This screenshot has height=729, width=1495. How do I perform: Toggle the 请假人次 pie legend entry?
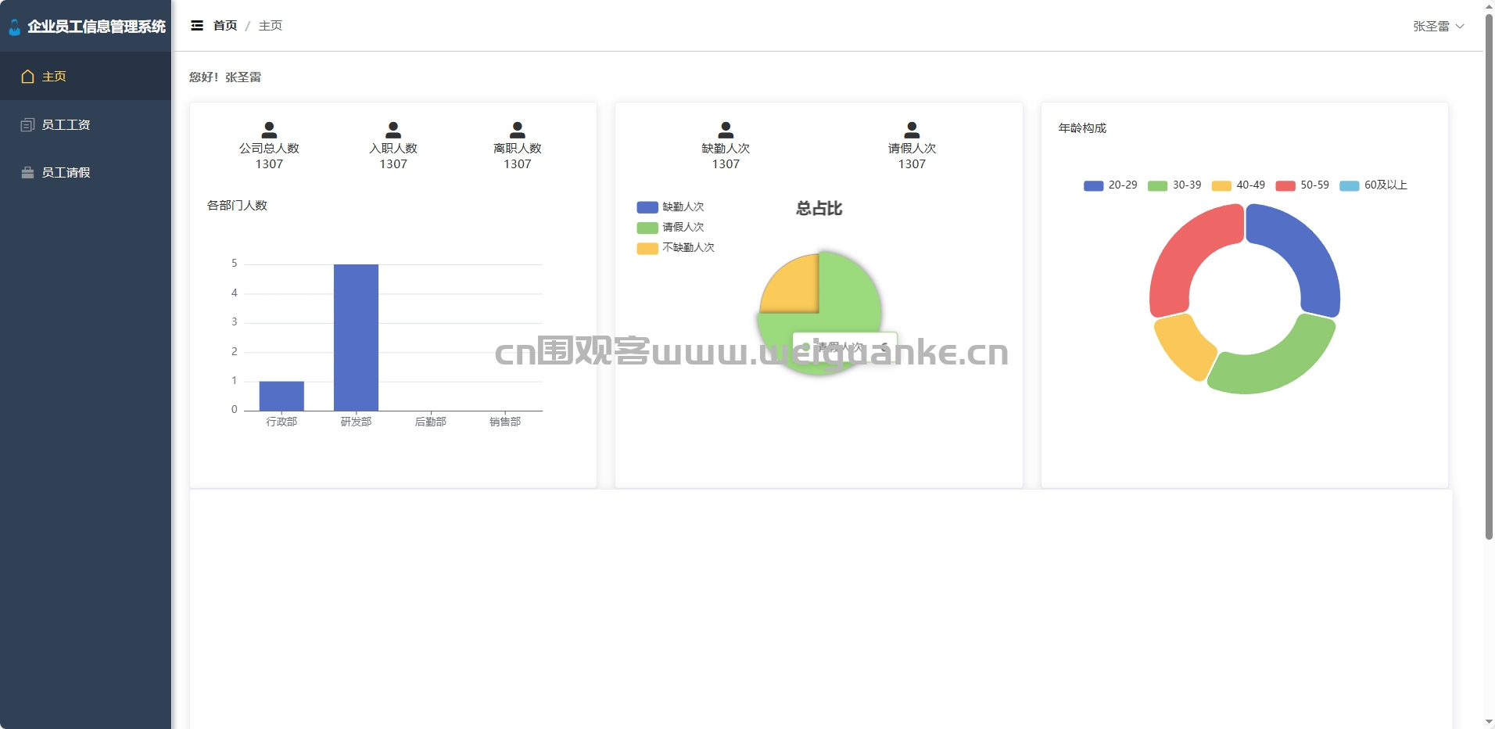click(671, 227)
